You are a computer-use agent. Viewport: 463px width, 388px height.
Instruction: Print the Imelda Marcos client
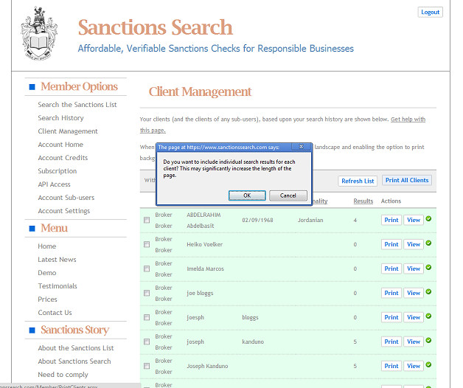391,269
